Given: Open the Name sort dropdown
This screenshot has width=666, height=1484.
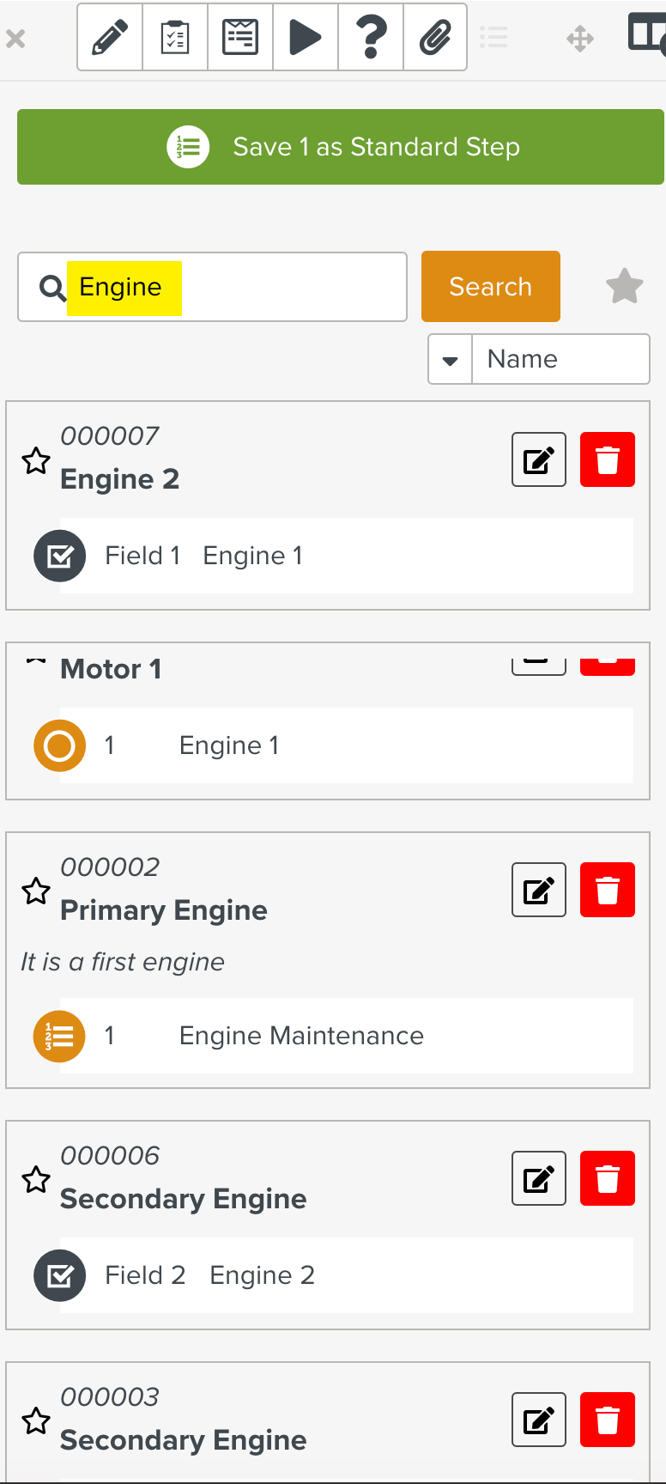Looking at the screenshot, I should point(560,359).
